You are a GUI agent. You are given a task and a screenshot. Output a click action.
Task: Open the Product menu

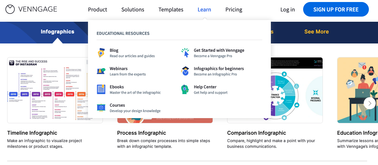[97, 9]
